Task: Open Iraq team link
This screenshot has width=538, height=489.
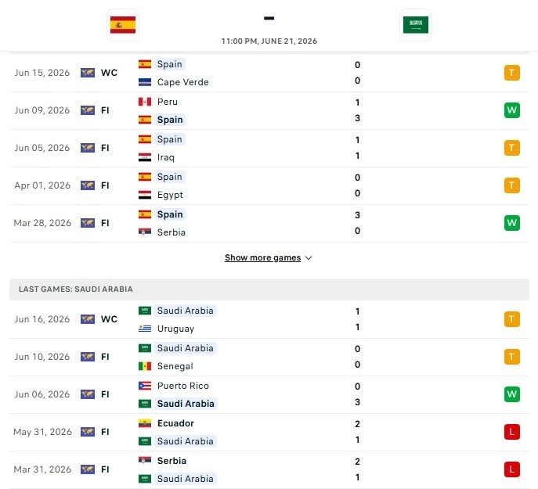Action: (x=166, y=157)
